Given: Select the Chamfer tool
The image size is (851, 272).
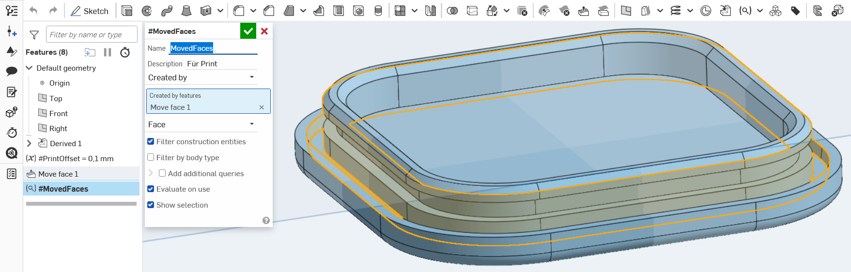Looking at the screenshot, I should click(269, 11).
